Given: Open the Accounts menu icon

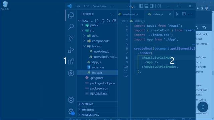Looking at the screenshot, I should coord(71,100).
